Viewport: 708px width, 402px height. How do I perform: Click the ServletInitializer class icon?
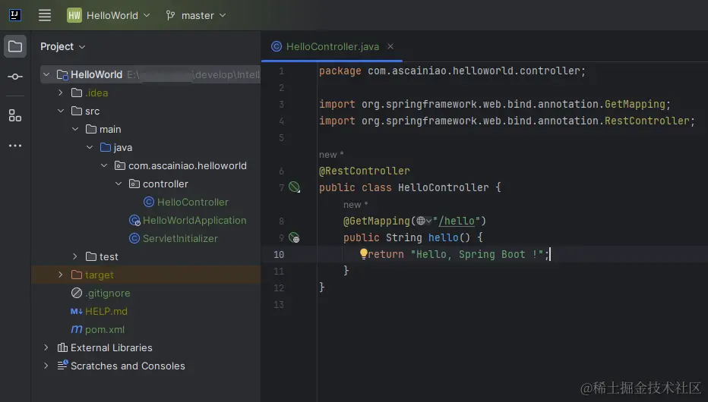134,238
